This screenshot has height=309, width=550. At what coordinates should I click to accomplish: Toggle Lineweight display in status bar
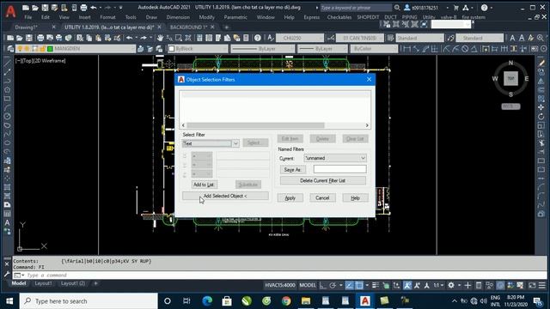pos(376,286)
